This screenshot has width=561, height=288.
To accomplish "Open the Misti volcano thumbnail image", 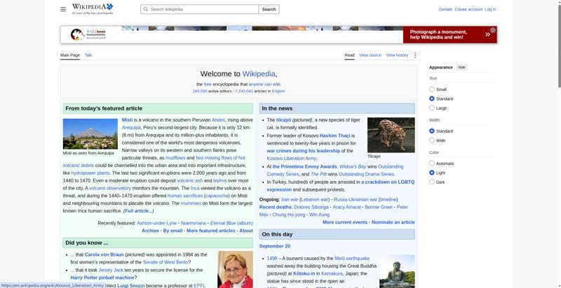I will coord(90,134).
